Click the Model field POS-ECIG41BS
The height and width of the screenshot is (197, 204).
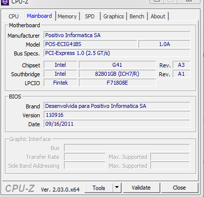point(90,44)
